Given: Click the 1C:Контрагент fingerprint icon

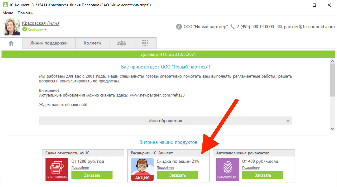Looking at the screenshot, I should pos(227,169).
